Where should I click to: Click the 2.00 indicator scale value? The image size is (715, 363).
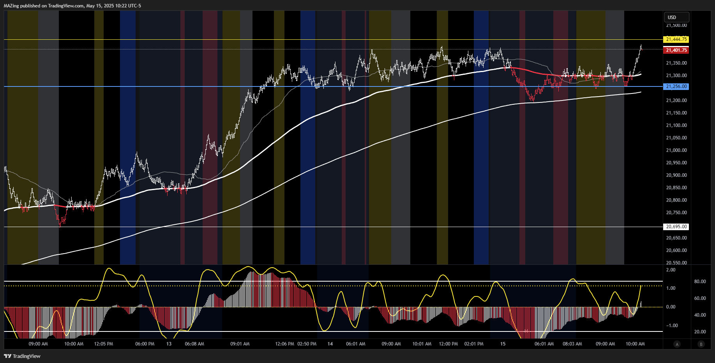click(x=671, y=270)
